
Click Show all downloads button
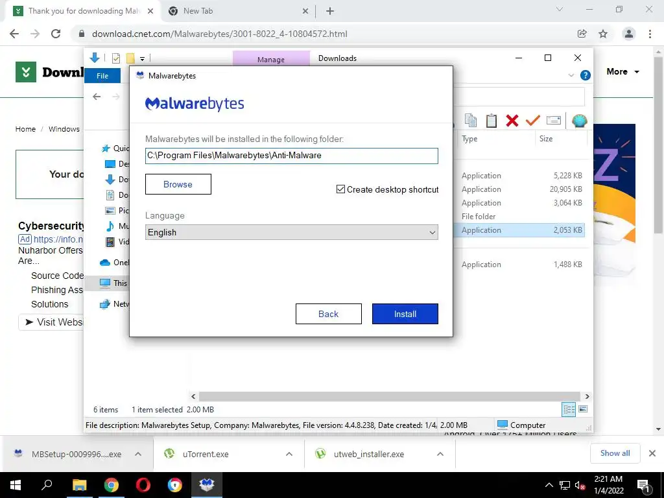[615, 453]
